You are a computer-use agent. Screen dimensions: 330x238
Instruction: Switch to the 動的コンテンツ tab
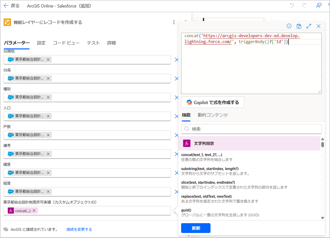pos(213,115)
